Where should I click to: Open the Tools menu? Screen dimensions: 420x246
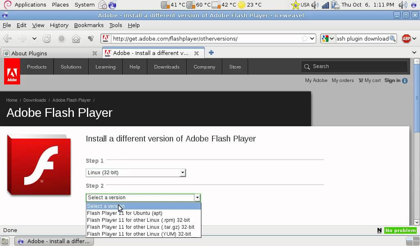[x=115, y=25]
